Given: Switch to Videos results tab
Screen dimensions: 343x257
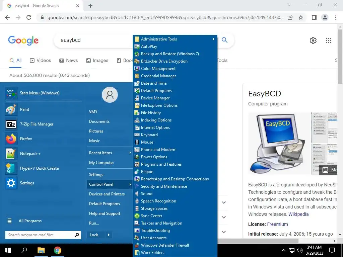Looking at the screenshot, I should point(41,61).
